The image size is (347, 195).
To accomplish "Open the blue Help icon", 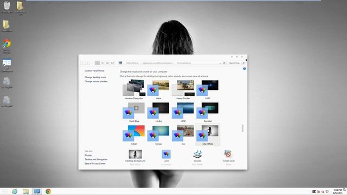I will point(245,69).
